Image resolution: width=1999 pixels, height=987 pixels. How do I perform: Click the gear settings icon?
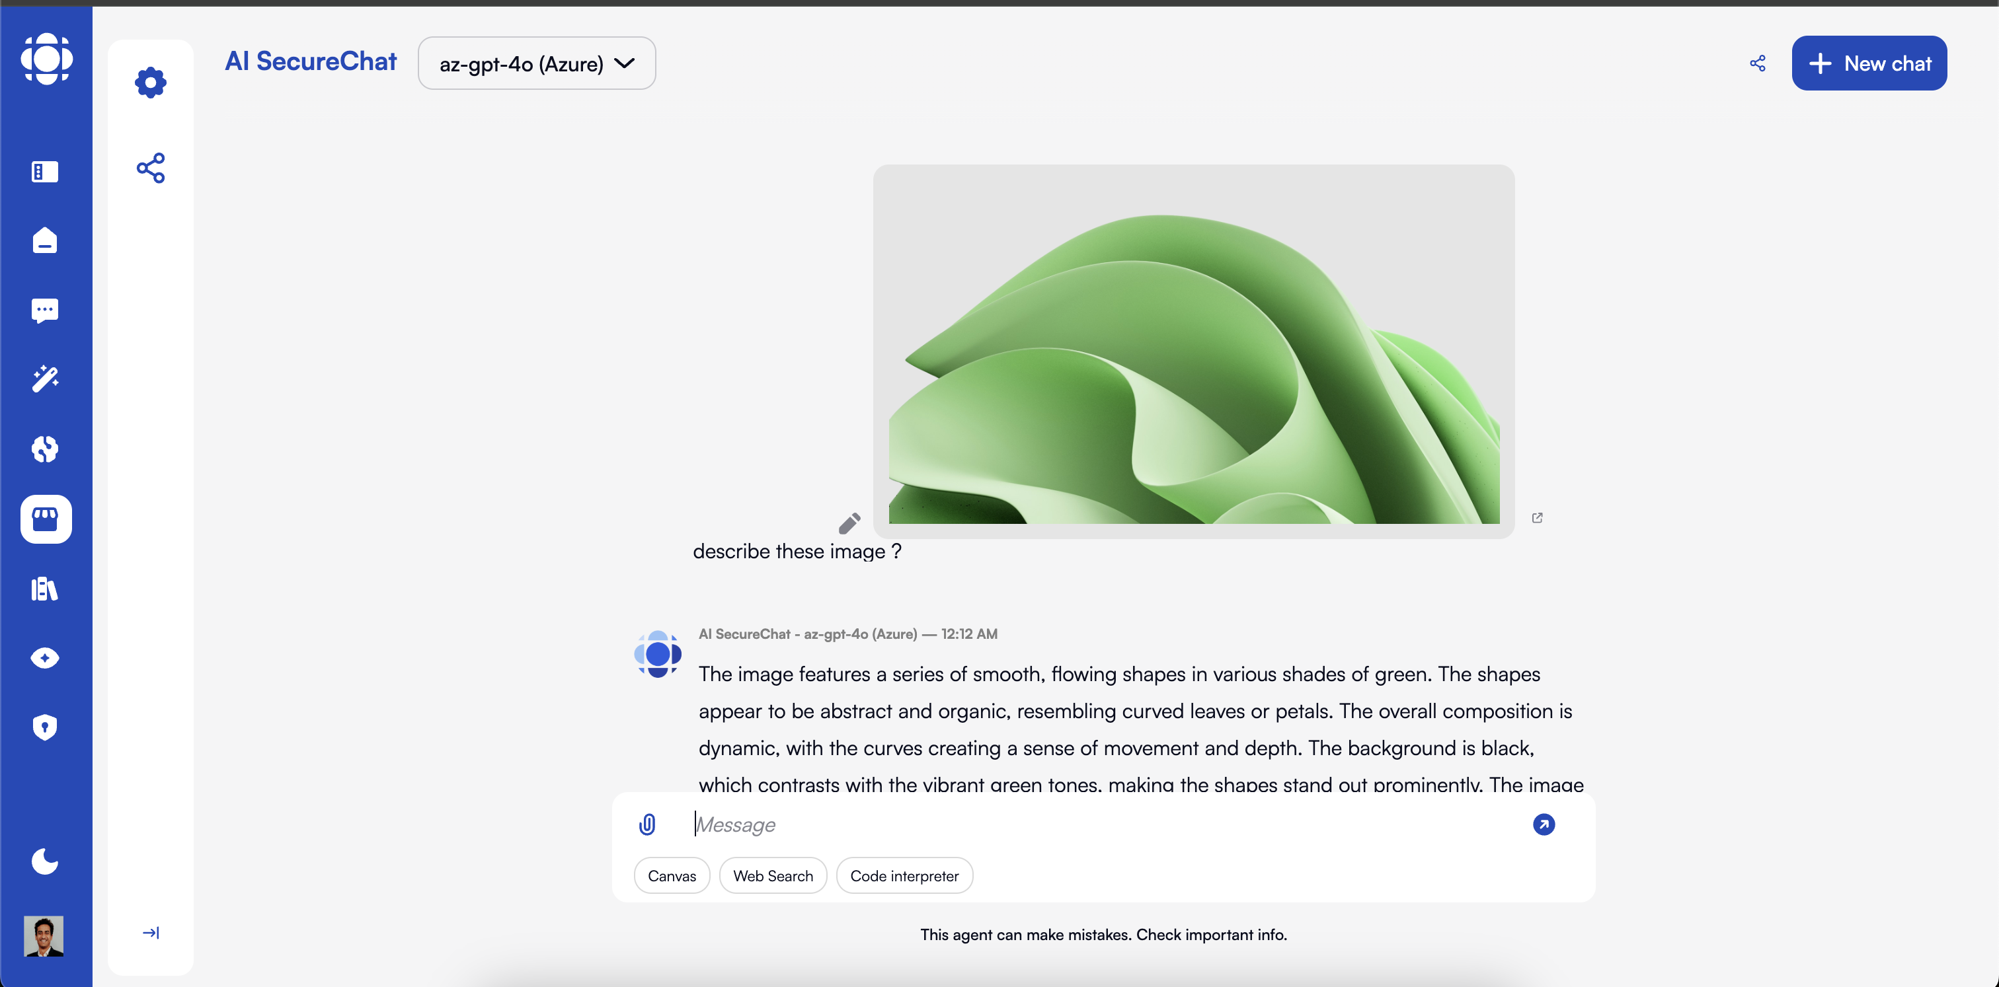(151, 82)
